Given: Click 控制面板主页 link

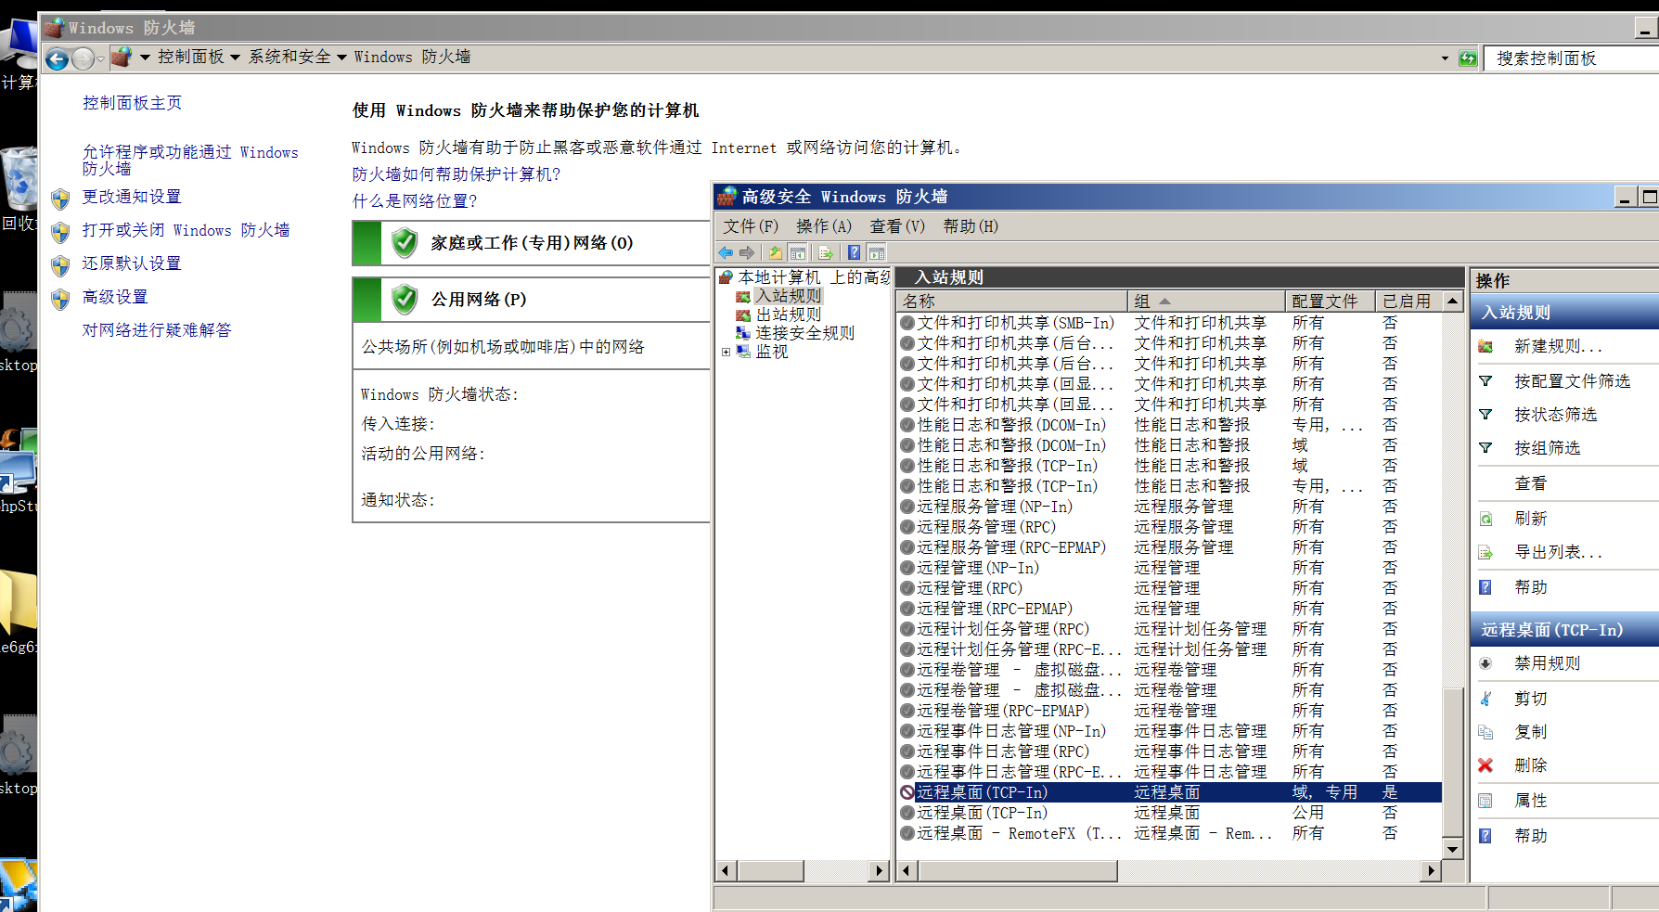Looking at the screenshot, I should pos(132,103).
